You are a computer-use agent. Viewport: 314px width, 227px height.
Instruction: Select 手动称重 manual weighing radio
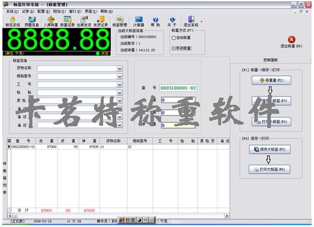coord(174,49)
